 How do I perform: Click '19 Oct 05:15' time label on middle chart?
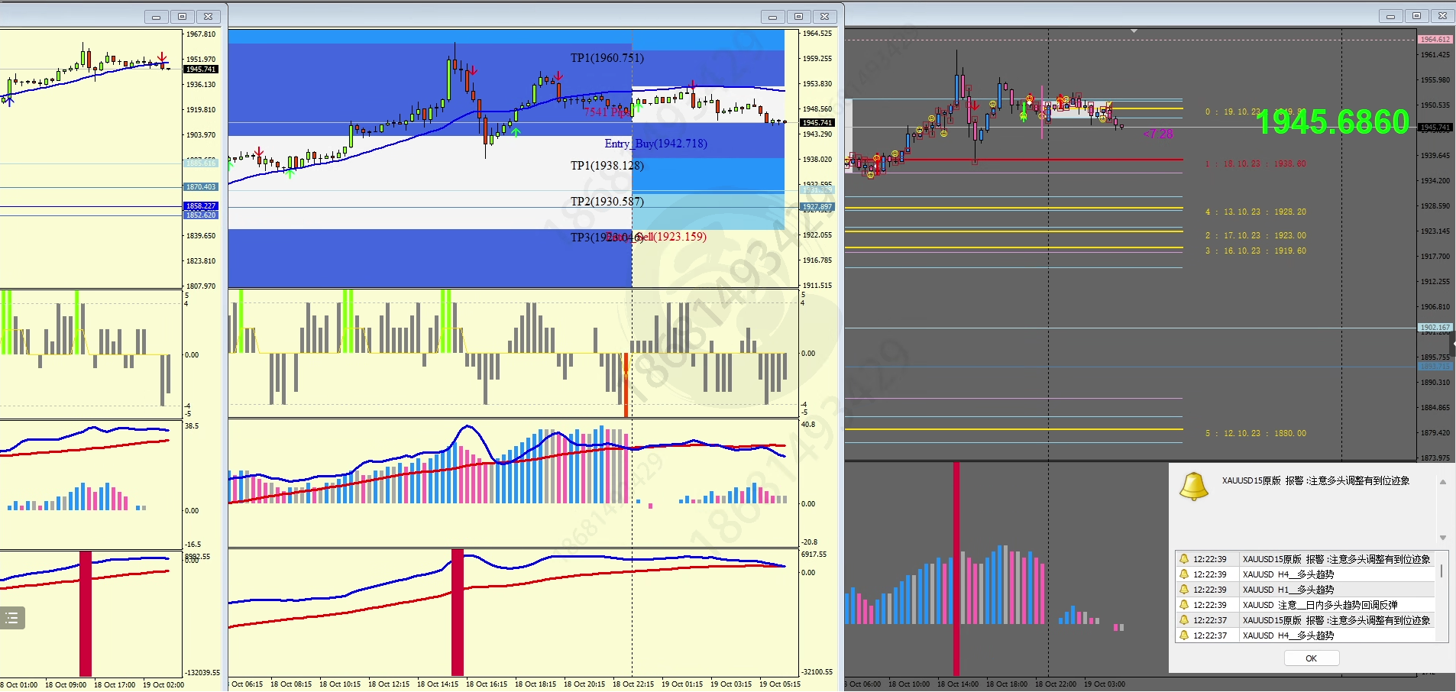click(780, 684)
